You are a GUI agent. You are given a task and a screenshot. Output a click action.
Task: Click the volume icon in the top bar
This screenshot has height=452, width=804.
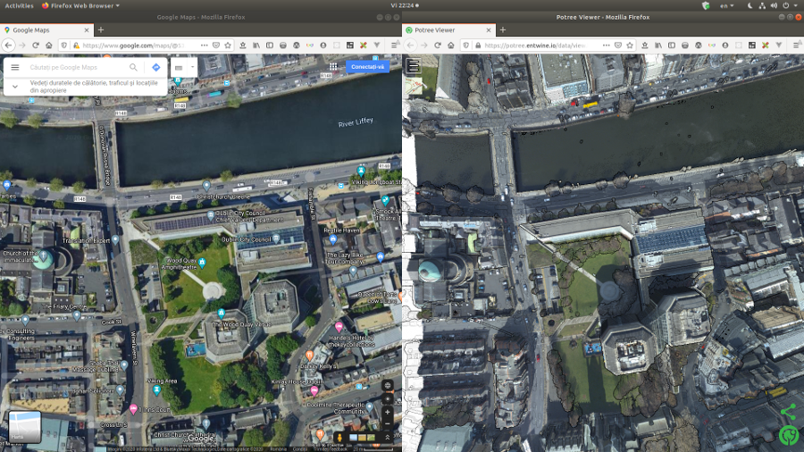[774, 5]
